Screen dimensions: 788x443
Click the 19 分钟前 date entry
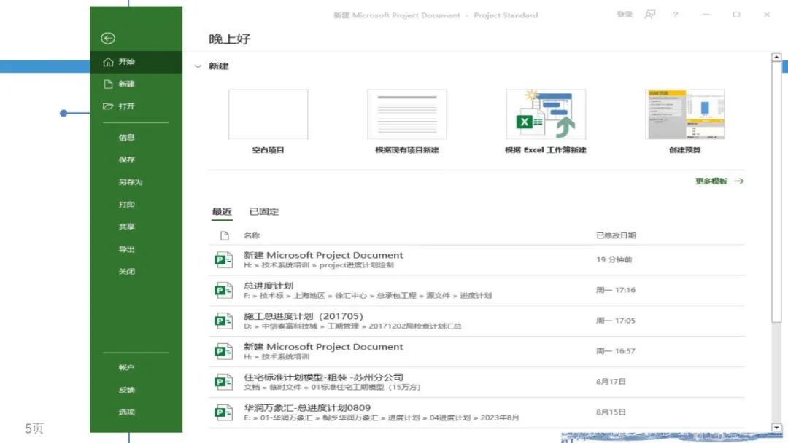click(614, 260)
